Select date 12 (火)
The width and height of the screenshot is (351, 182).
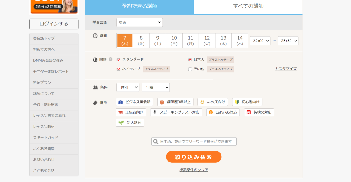click(207, 41)
